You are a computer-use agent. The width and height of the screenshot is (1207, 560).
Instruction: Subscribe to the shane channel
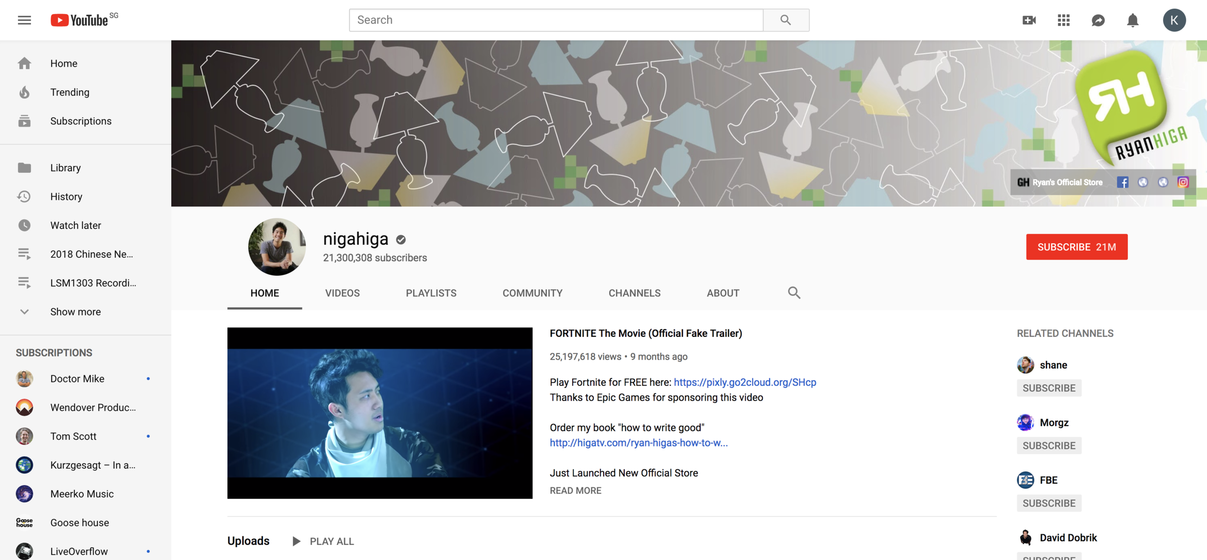pyautogui.click(x=1049, y=388)
